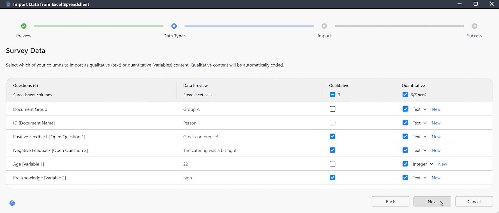
Task: Click the New link for Age row
Action: pos(443,164)
